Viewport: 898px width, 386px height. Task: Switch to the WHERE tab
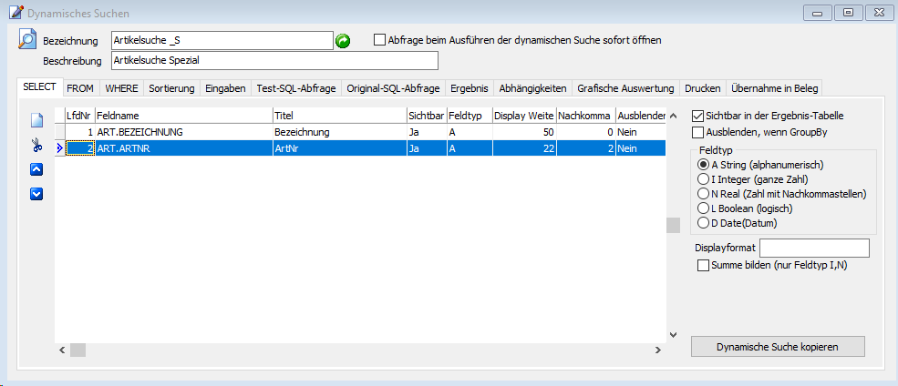[120, 88]
